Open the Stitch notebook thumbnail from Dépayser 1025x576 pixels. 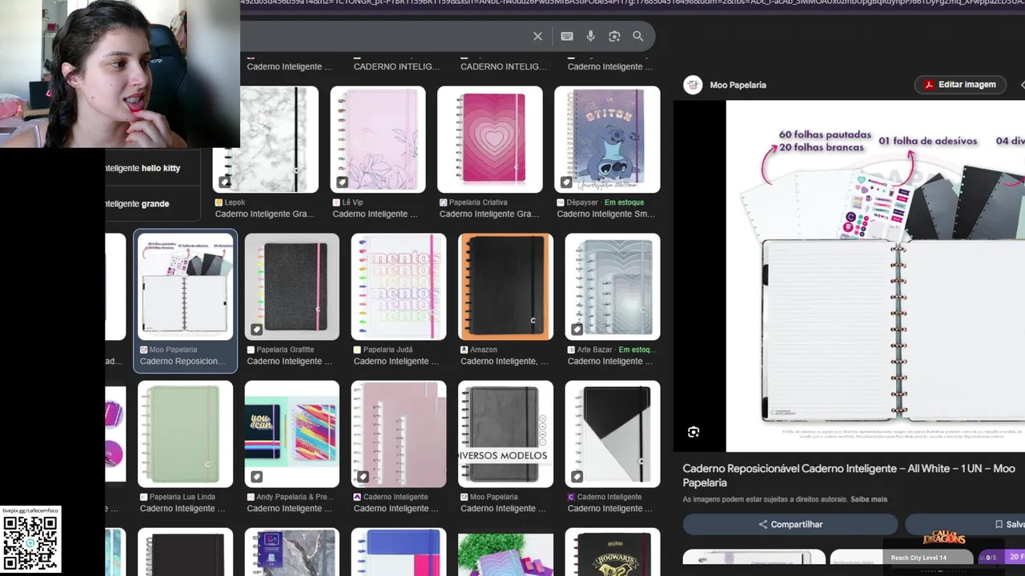click(607, 139)
